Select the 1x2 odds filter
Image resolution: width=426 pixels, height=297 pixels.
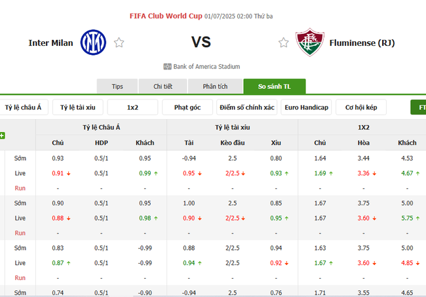132,107
